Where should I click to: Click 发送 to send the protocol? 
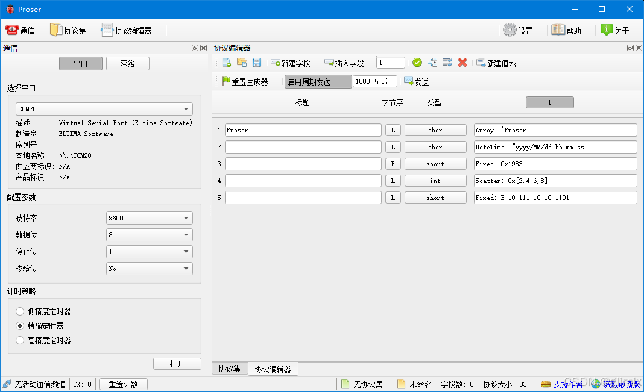pos(417,82)
